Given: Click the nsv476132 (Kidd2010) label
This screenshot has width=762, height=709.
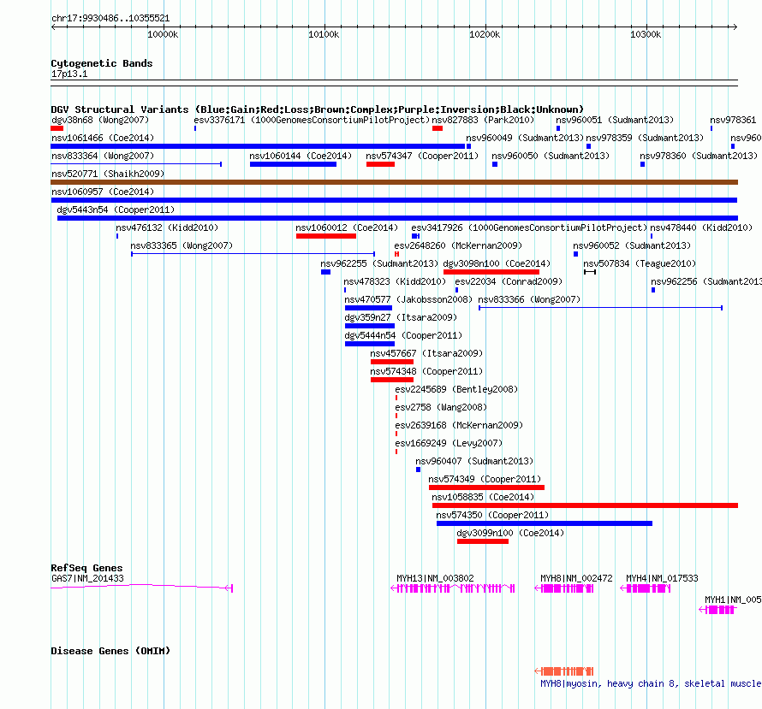Looking at the screenshot, I should pyautogui.click(x=167, y=227).
